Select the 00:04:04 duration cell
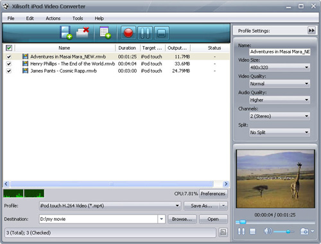 click(x=127, y=64)
